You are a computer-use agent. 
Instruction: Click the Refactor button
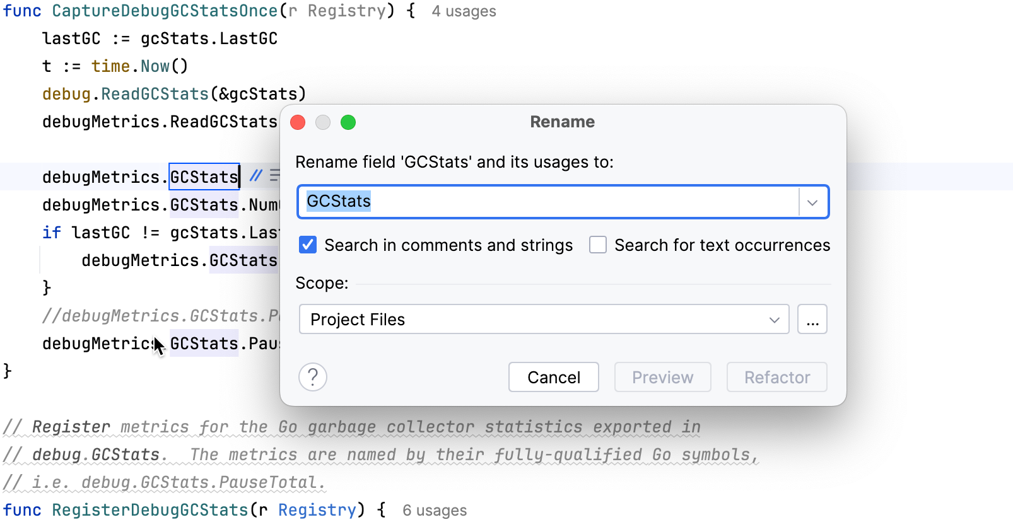coord(776,378)
